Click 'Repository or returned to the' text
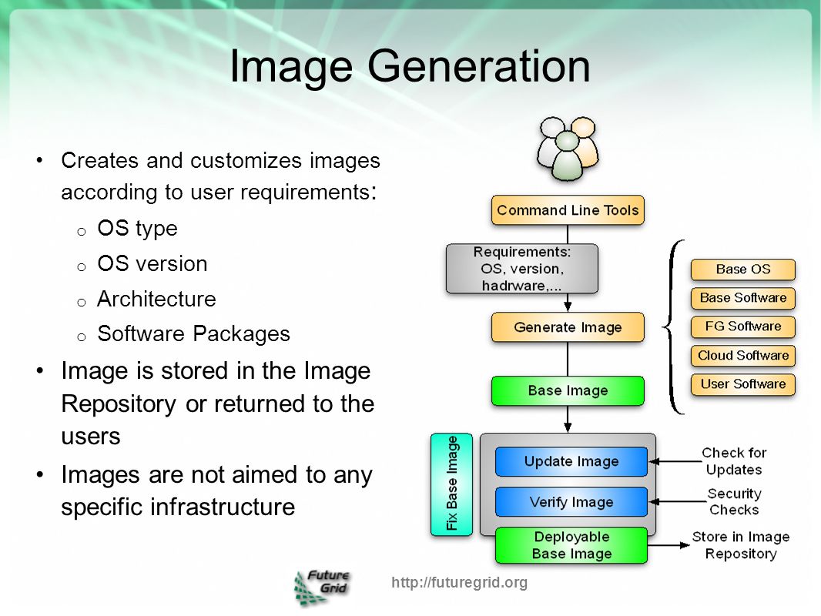821x616 pixels. [x=218, y=404]
